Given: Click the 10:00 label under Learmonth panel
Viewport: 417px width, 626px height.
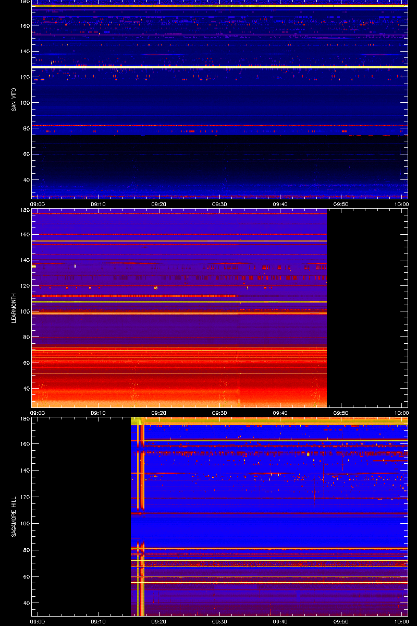Looking at the screenshot, I should (x=401, y=413).
